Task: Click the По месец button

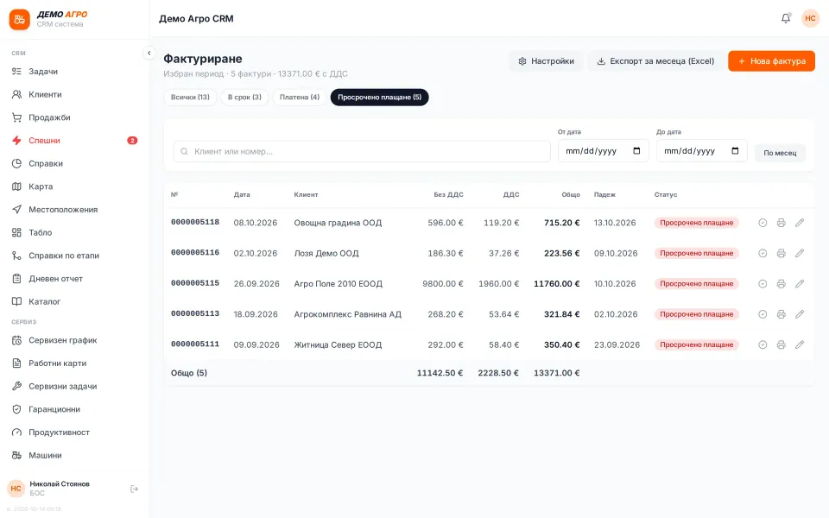Action: coord(780,153)
